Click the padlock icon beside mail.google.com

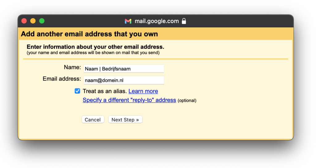184,21
